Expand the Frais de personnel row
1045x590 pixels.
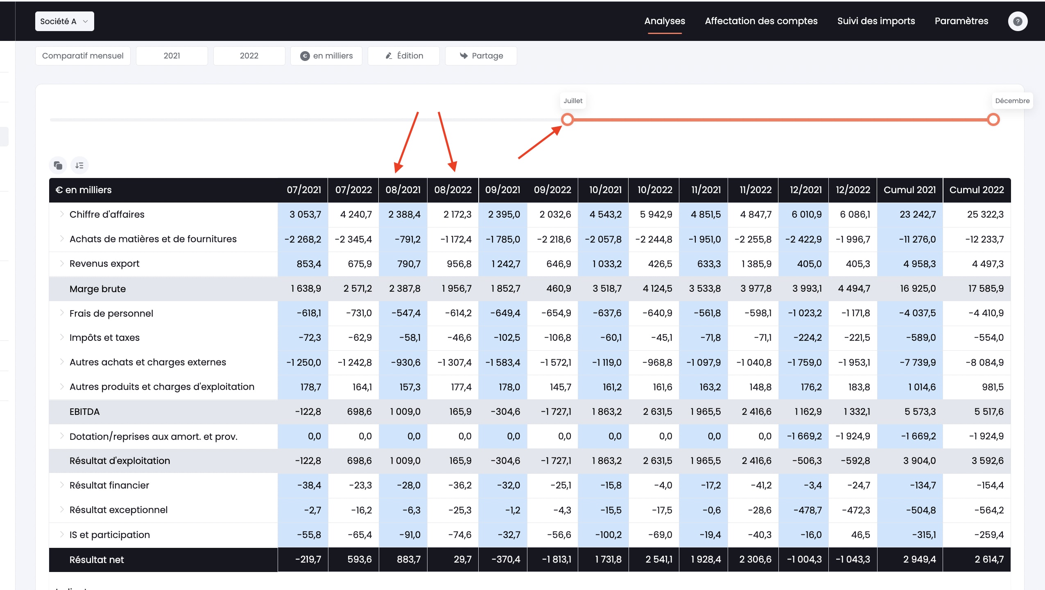[62, 313]
